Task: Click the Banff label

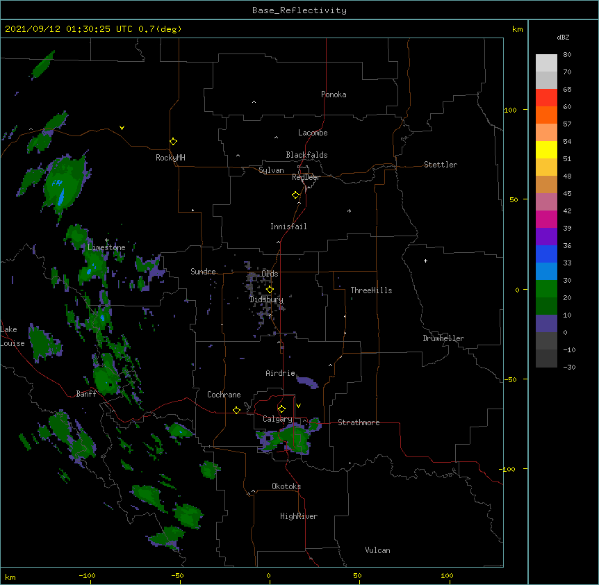Action: tap(86, 394)
